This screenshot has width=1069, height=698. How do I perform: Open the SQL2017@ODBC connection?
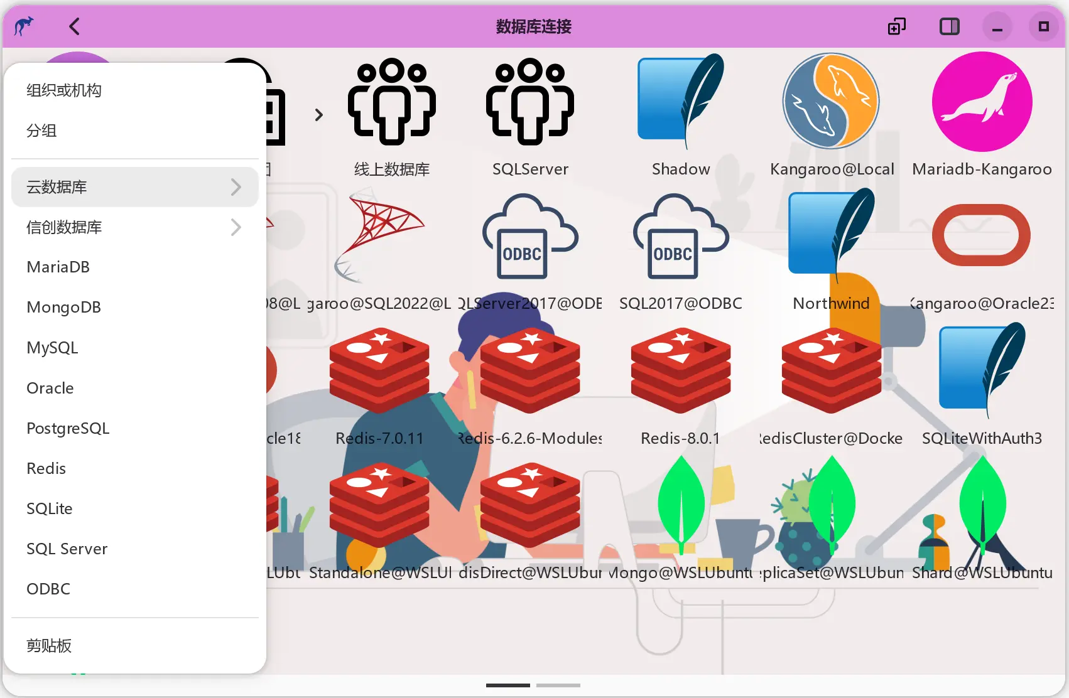coord(681,252)
